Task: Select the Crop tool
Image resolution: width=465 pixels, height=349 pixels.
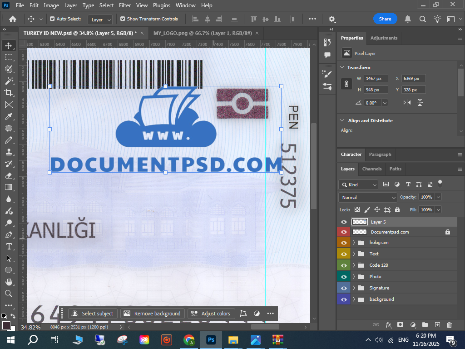Action: [x=9, y=93]
